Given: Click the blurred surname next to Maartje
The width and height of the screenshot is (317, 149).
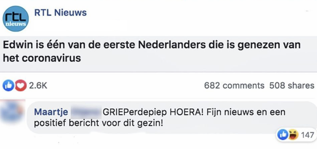Looking at the screenshot, I should [x=85, y=112].
